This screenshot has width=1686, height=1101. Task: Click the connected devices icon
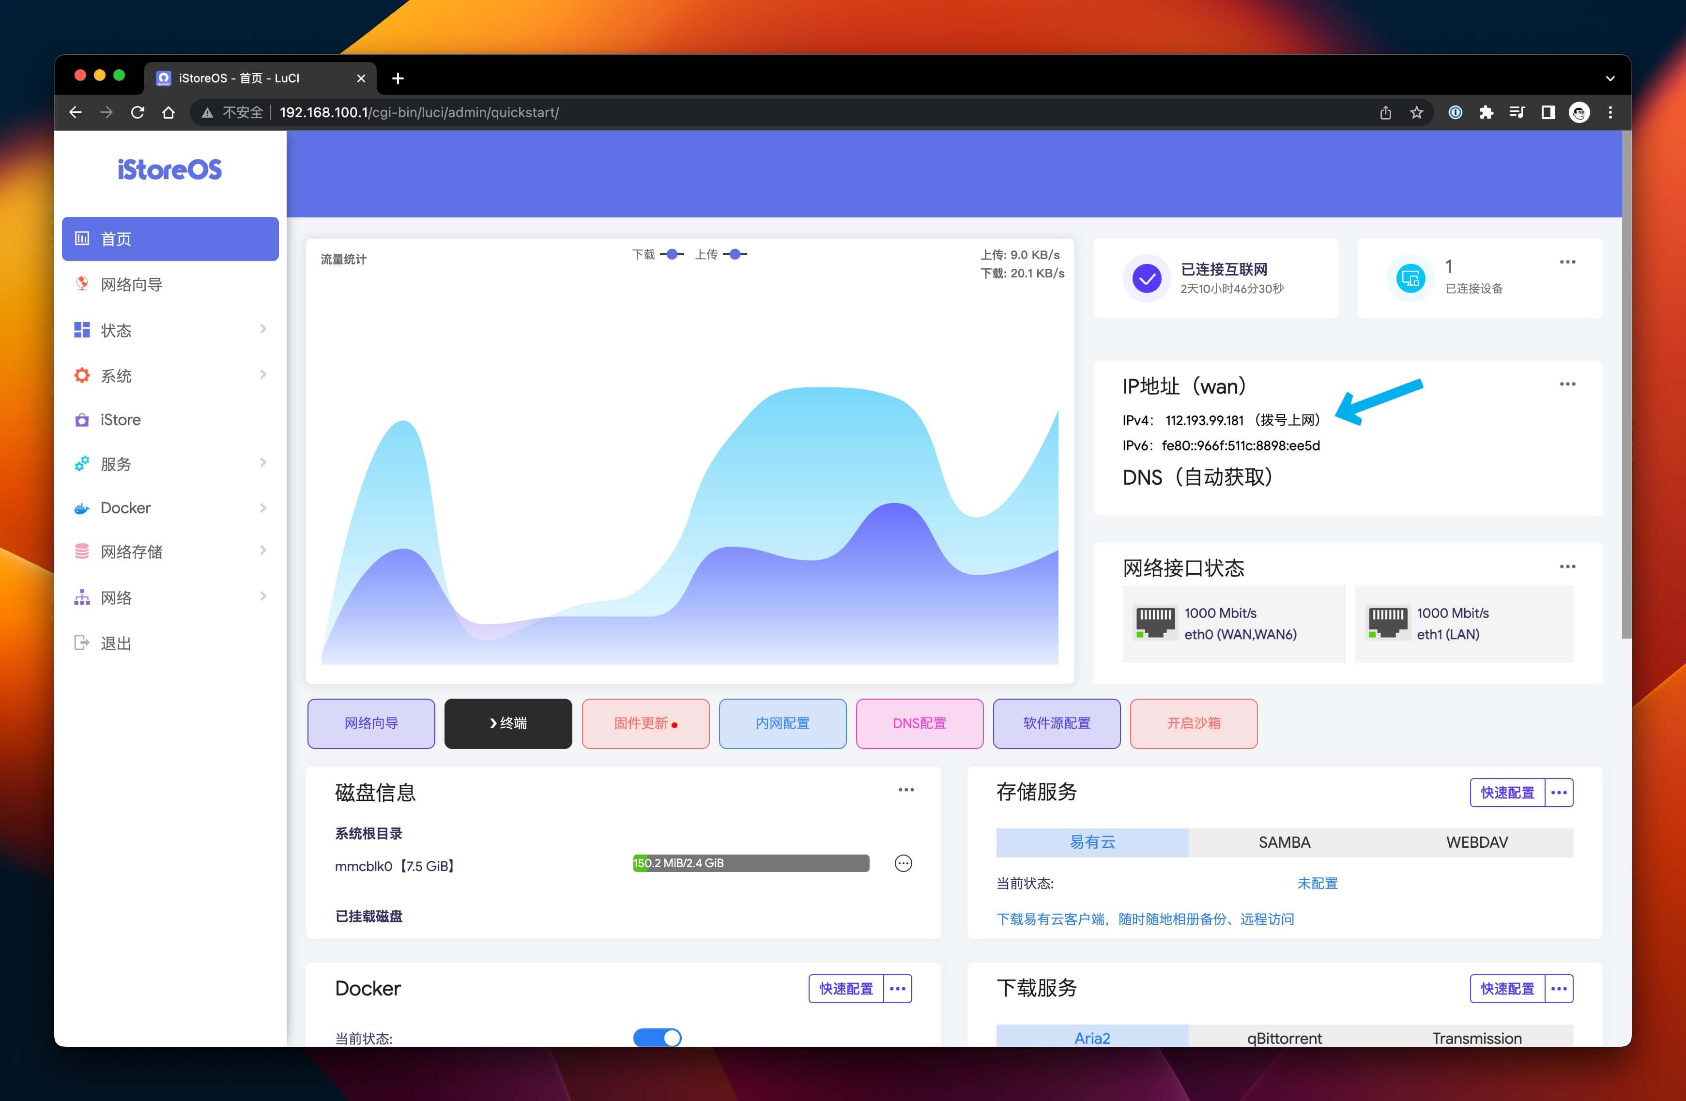(1410, 278)
